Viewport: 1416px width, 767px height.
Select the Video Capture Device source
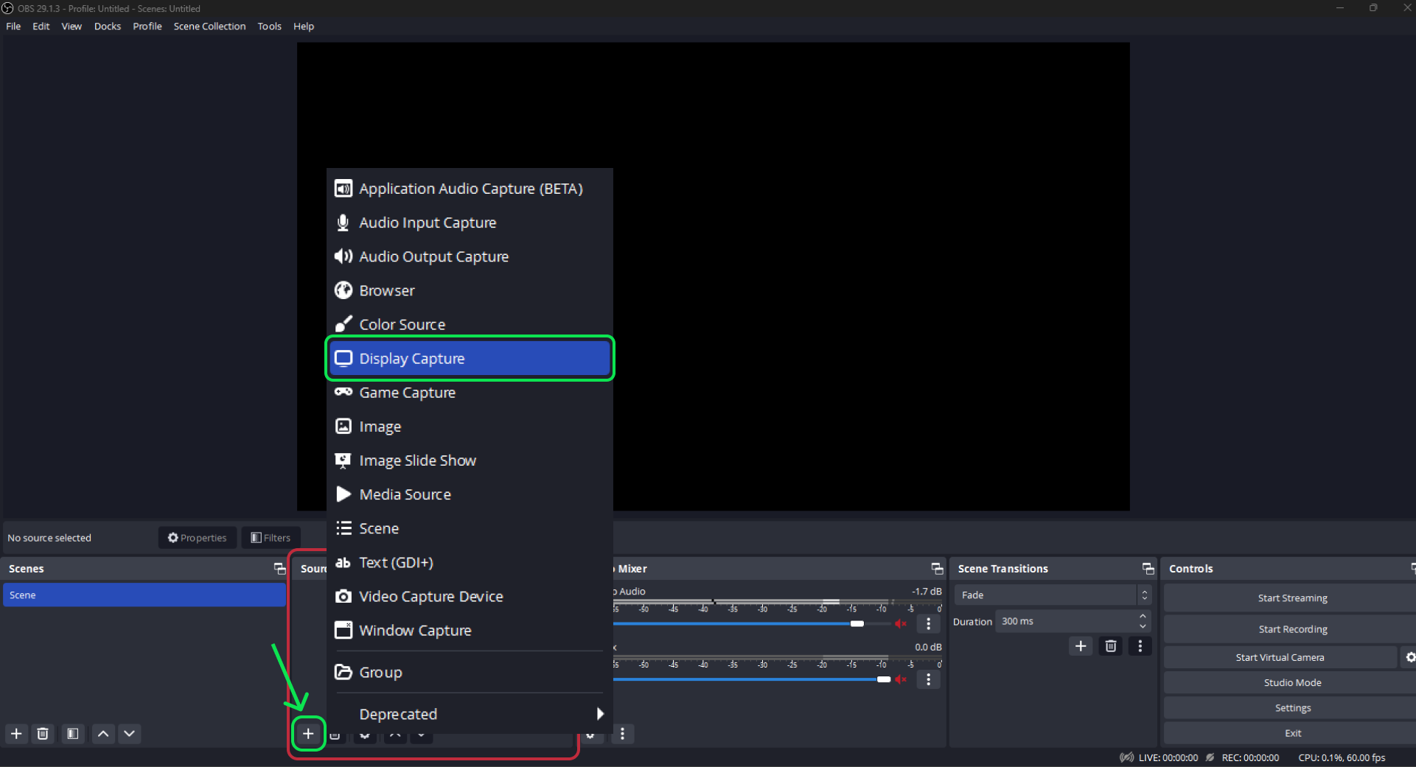coord(430,596)
